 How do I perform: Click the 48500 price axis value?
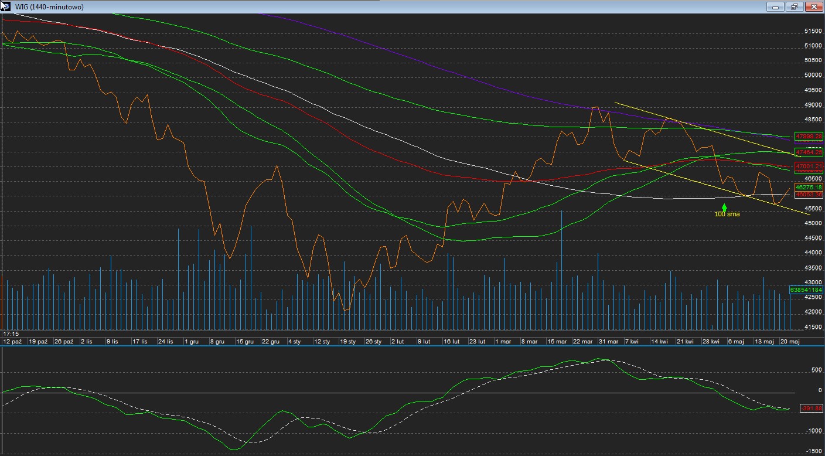(812, 120)
